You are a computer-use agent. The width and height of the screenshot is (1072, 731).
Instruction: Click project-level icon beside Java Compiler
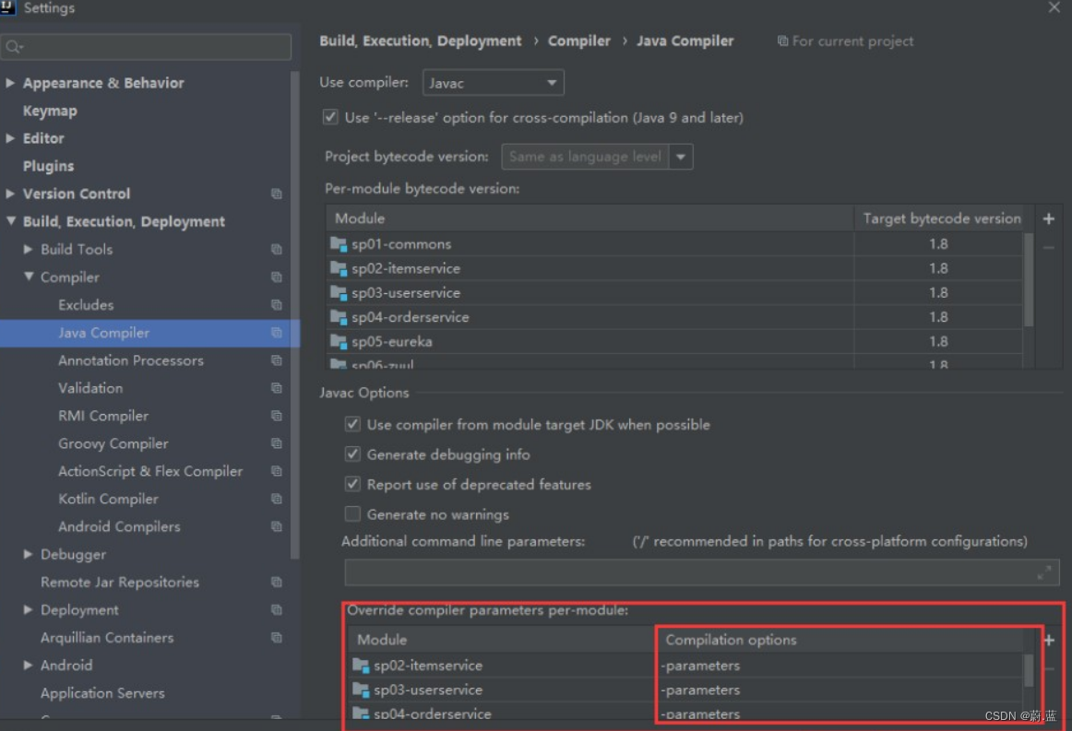tap(276, 333)
